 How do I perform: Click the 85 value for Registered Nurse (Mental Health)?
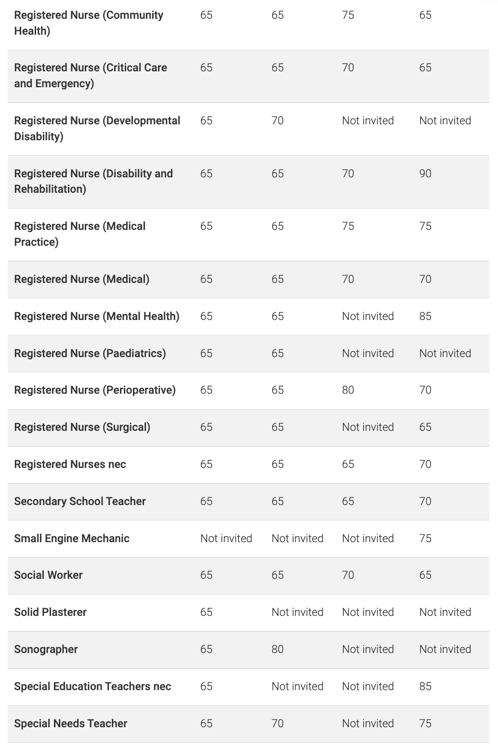(x=425, y=317)
